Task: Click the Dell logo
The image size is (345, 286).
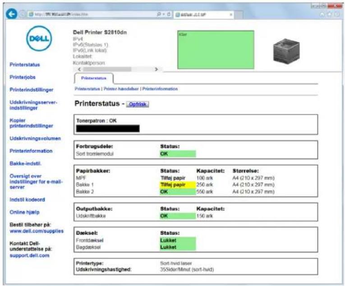Action: [39, 38]
